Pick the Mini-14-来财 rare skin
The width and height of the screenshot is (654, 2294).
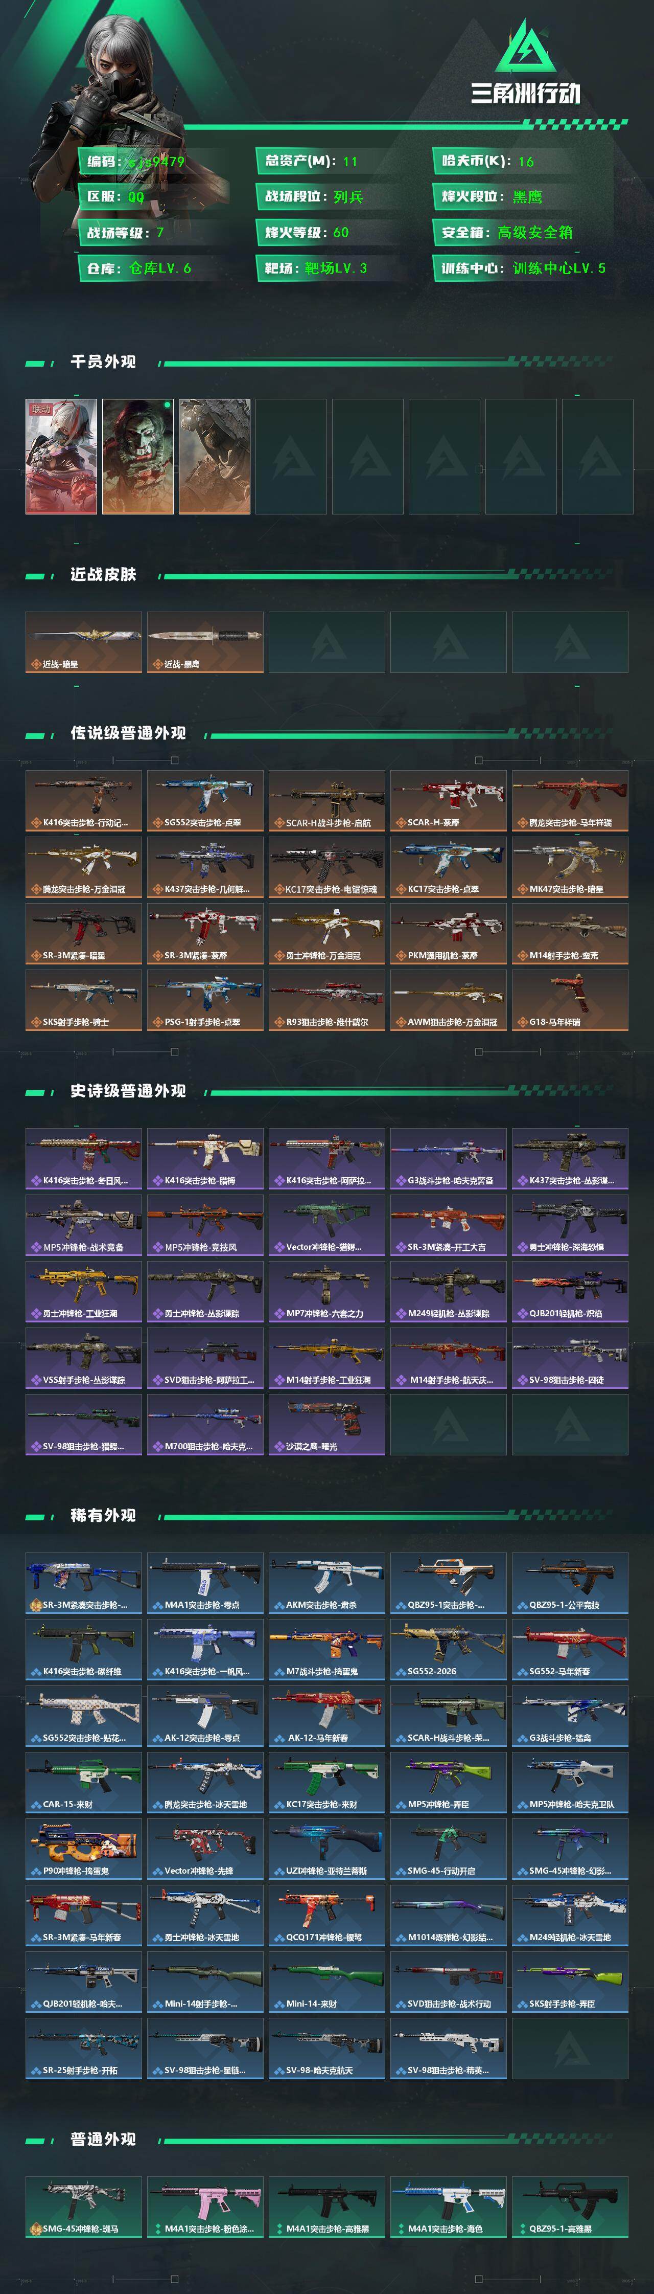coord(326,1982)
